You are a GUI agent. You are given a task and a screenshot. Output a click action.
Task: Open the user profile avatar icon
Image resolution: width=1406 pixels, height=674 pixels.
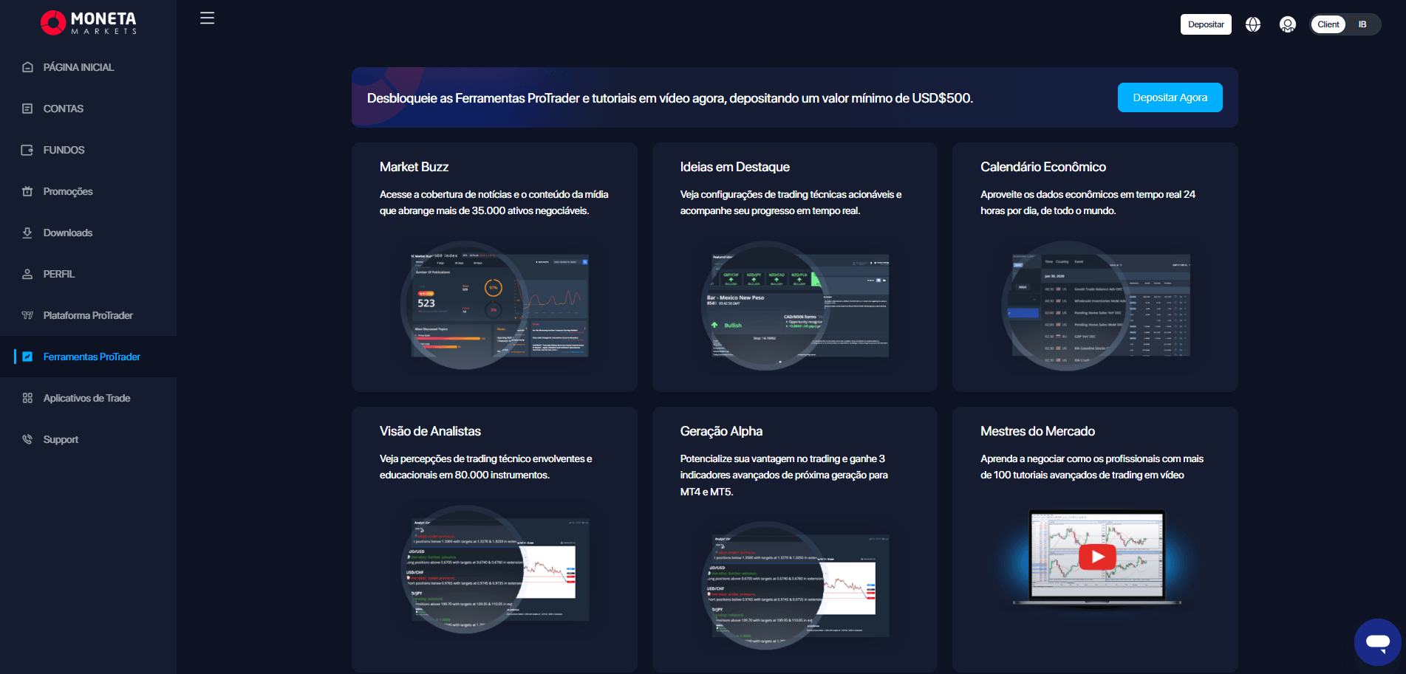pyautogui.click(x=1288, y=24)
